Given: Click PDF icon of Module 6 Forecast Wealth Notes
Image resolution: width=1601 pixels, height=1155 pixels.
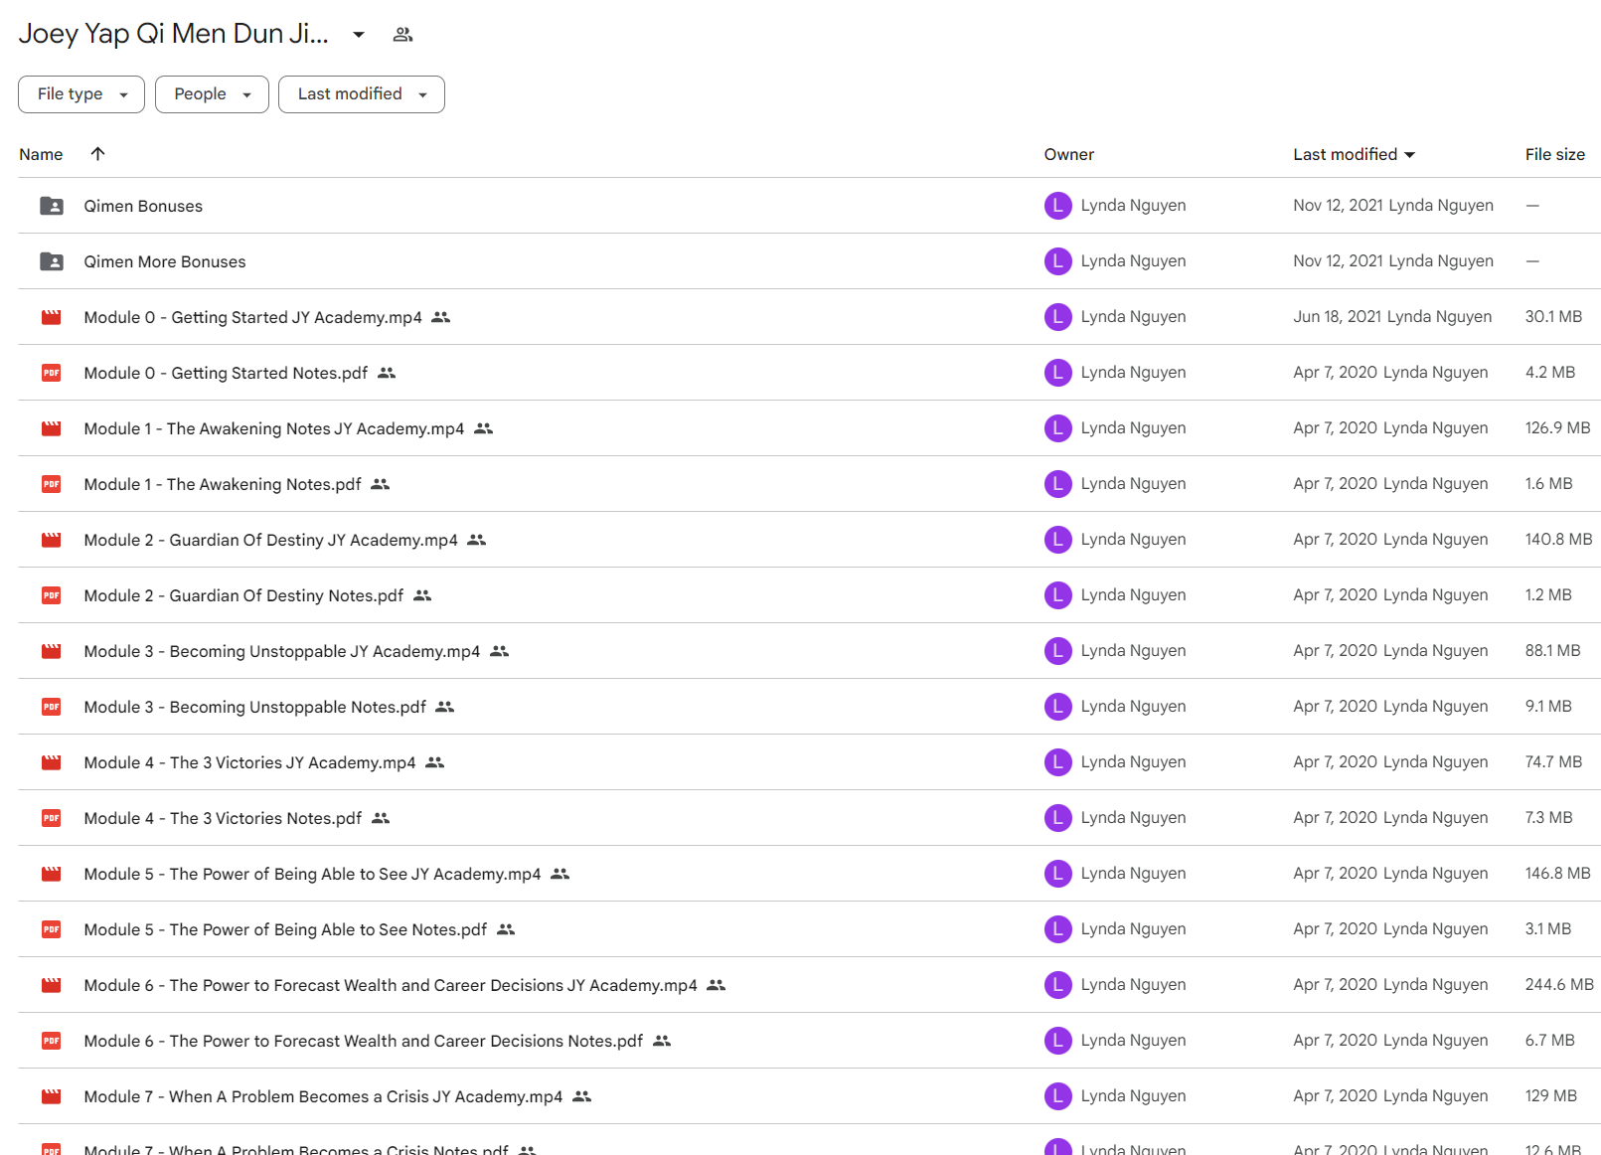Looking at the screenshot, I should coord(52,1041).
